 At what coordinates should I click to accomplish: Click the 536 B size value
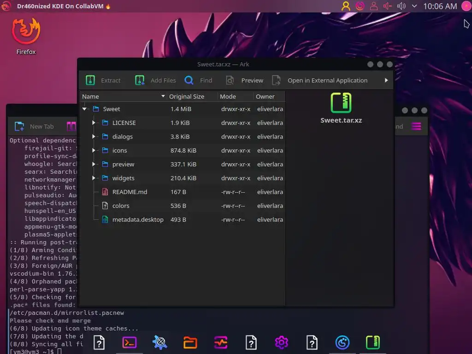(178, 206)
